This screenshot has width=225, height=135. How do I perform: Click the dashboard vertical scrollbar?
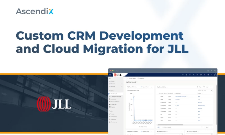pyautogui.click(x=216, y=105)
